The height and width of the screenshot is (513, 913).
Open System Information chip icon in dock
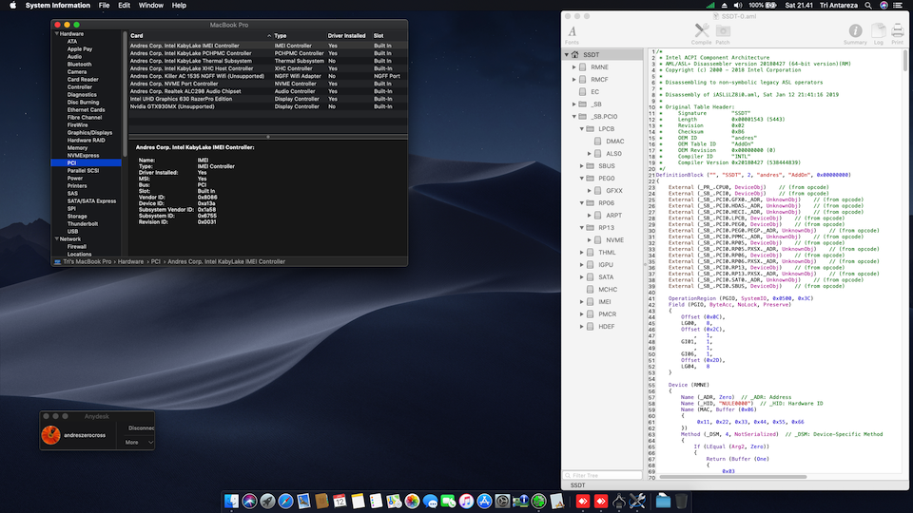click(520, 501)
